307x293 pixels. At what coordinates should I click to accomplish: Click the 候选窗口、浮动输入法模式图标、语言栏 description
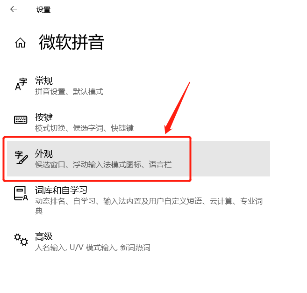point(103,165)
